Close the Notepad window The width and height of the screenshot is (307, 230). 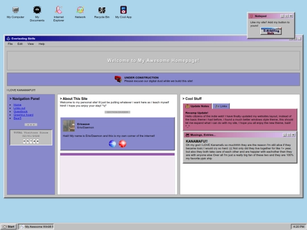(x=291, y=16)
